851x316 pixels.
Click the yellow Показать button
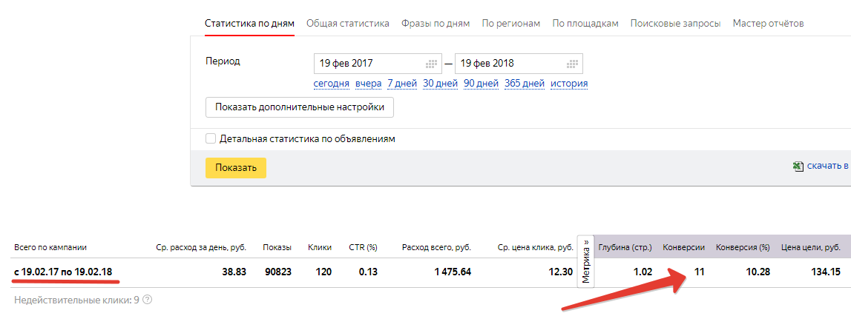pyautogui.click(x=235, y=168)
